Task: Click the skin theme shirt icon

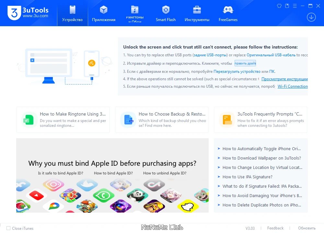Action: click(279, 6)
